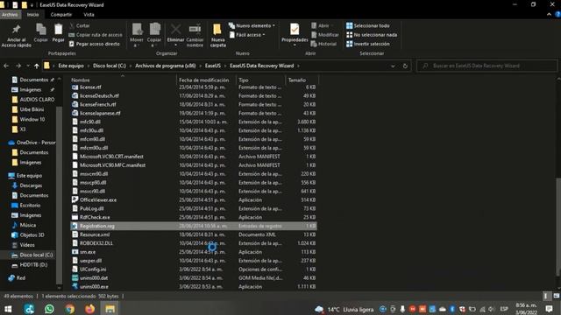Image resolution: width=561 pixels, height=315 pixels.
Task: Choose Copiar ruta de acceso
Action: [96, 35]
